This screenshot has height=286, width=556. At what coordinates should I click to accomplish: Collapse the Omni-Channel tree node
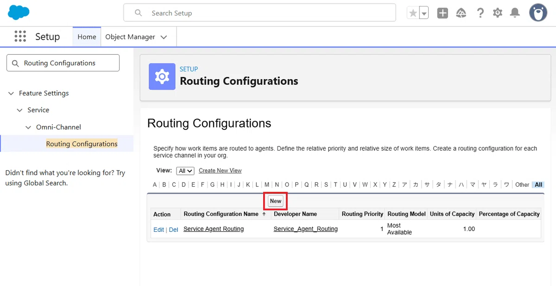tap(28, 127)
